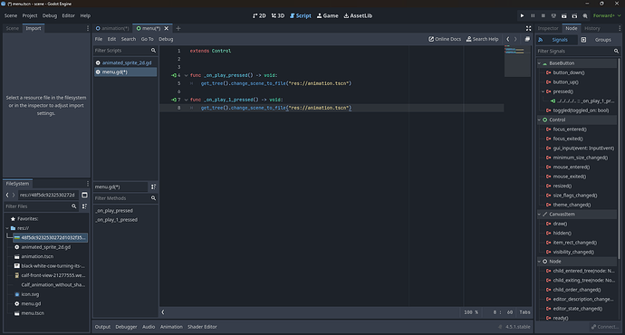
Task: Open the Movie Maker mode icon
Action: click(x=585, y=15)
